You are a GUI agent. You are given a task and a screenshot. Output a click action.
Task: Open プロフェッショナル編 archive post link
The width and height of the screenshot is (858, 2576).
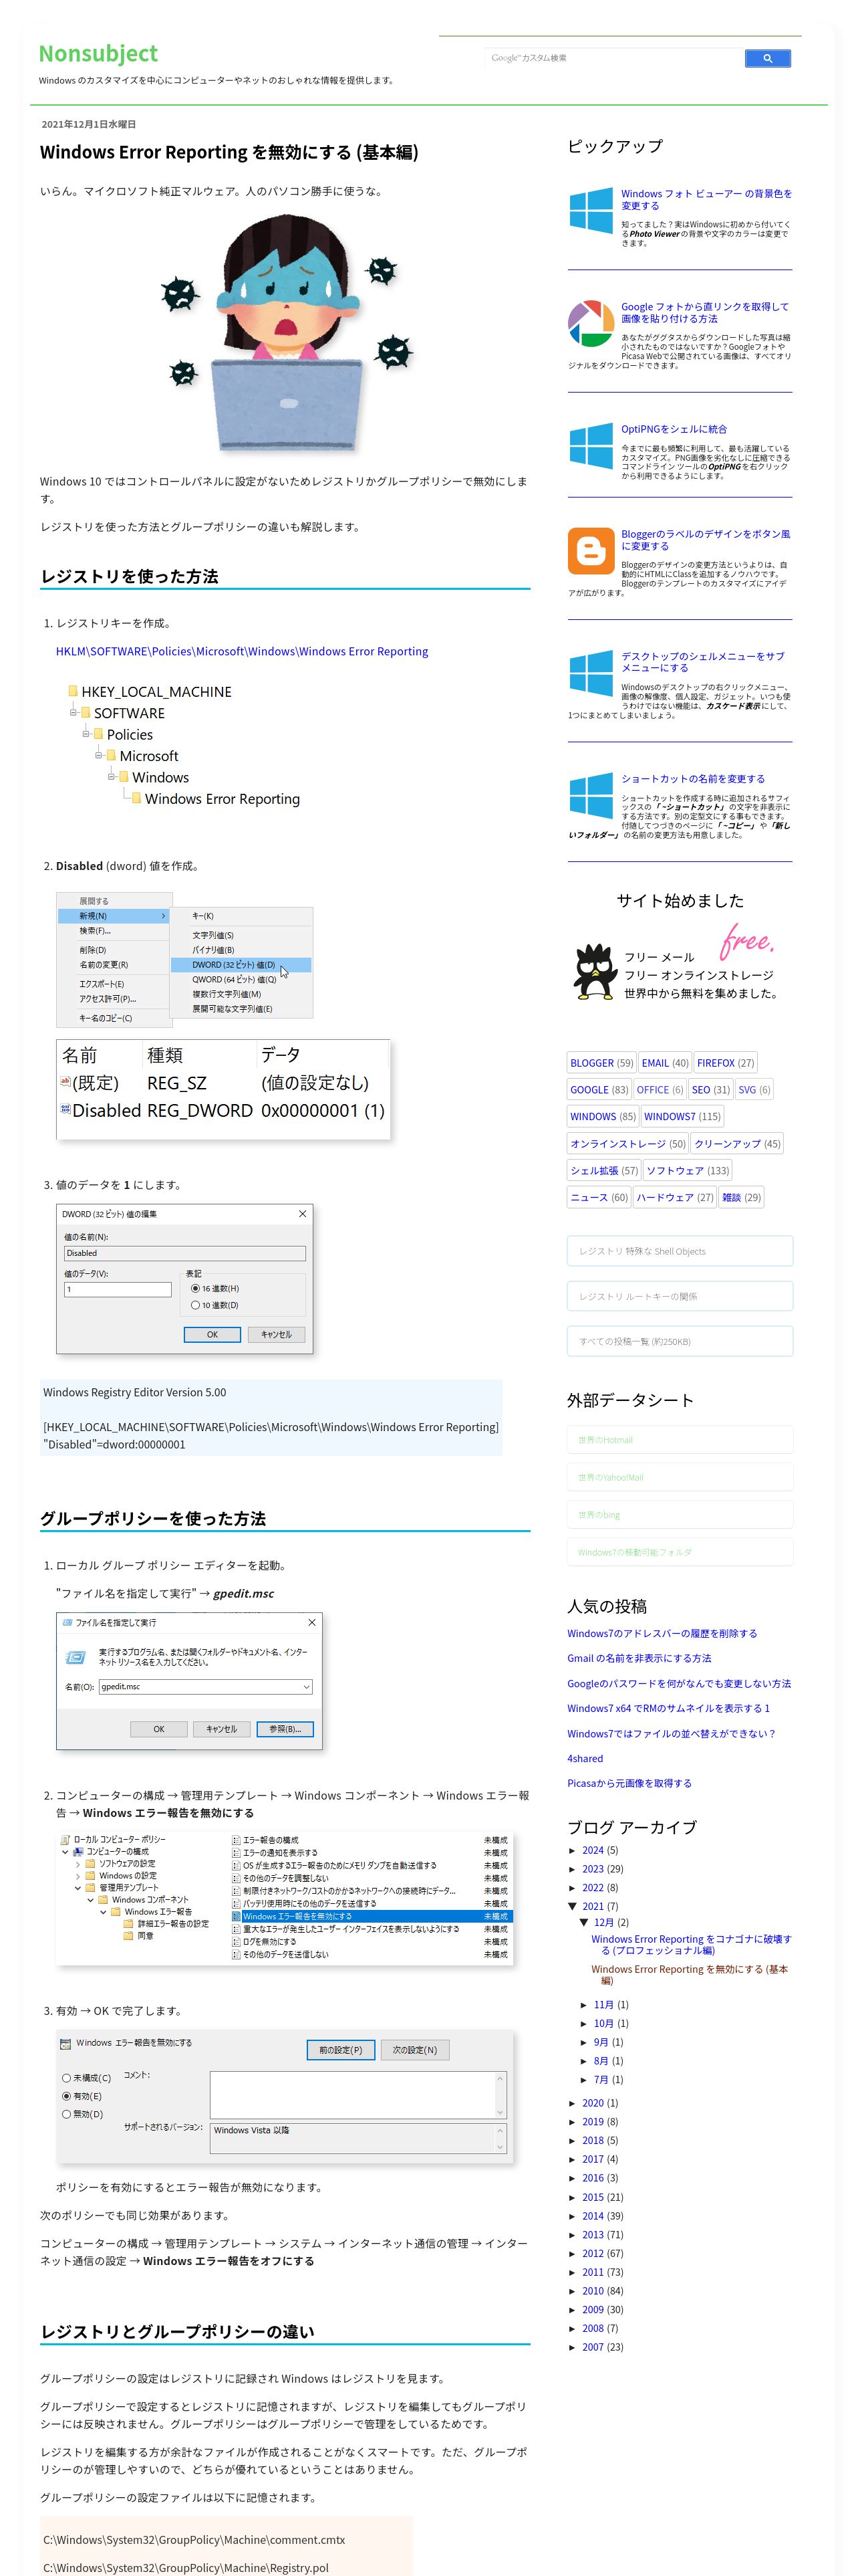(x=690, y=1944)
